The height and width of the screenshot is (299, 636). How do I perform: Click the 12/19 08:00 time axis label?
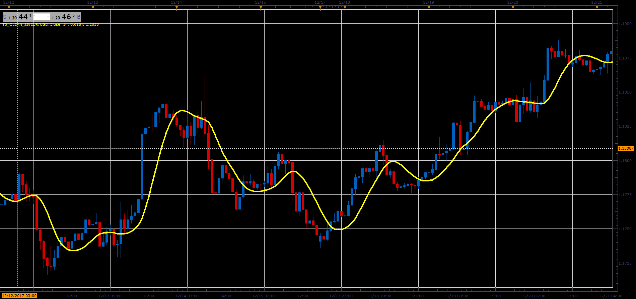coord(456,296)
